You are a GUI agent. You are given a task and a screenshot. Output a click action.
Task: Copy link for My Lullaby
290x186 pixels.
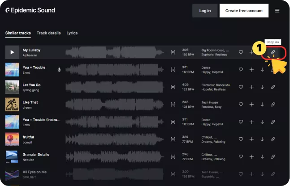point(273,52)
